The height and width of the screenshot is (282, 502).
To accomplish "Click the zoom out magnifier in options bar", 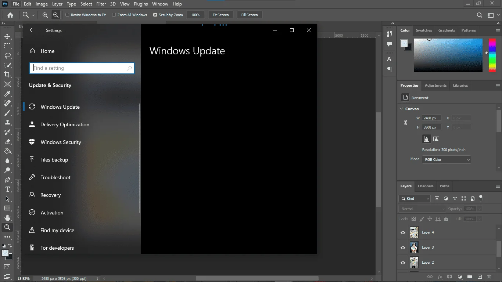I will point(56,15).
